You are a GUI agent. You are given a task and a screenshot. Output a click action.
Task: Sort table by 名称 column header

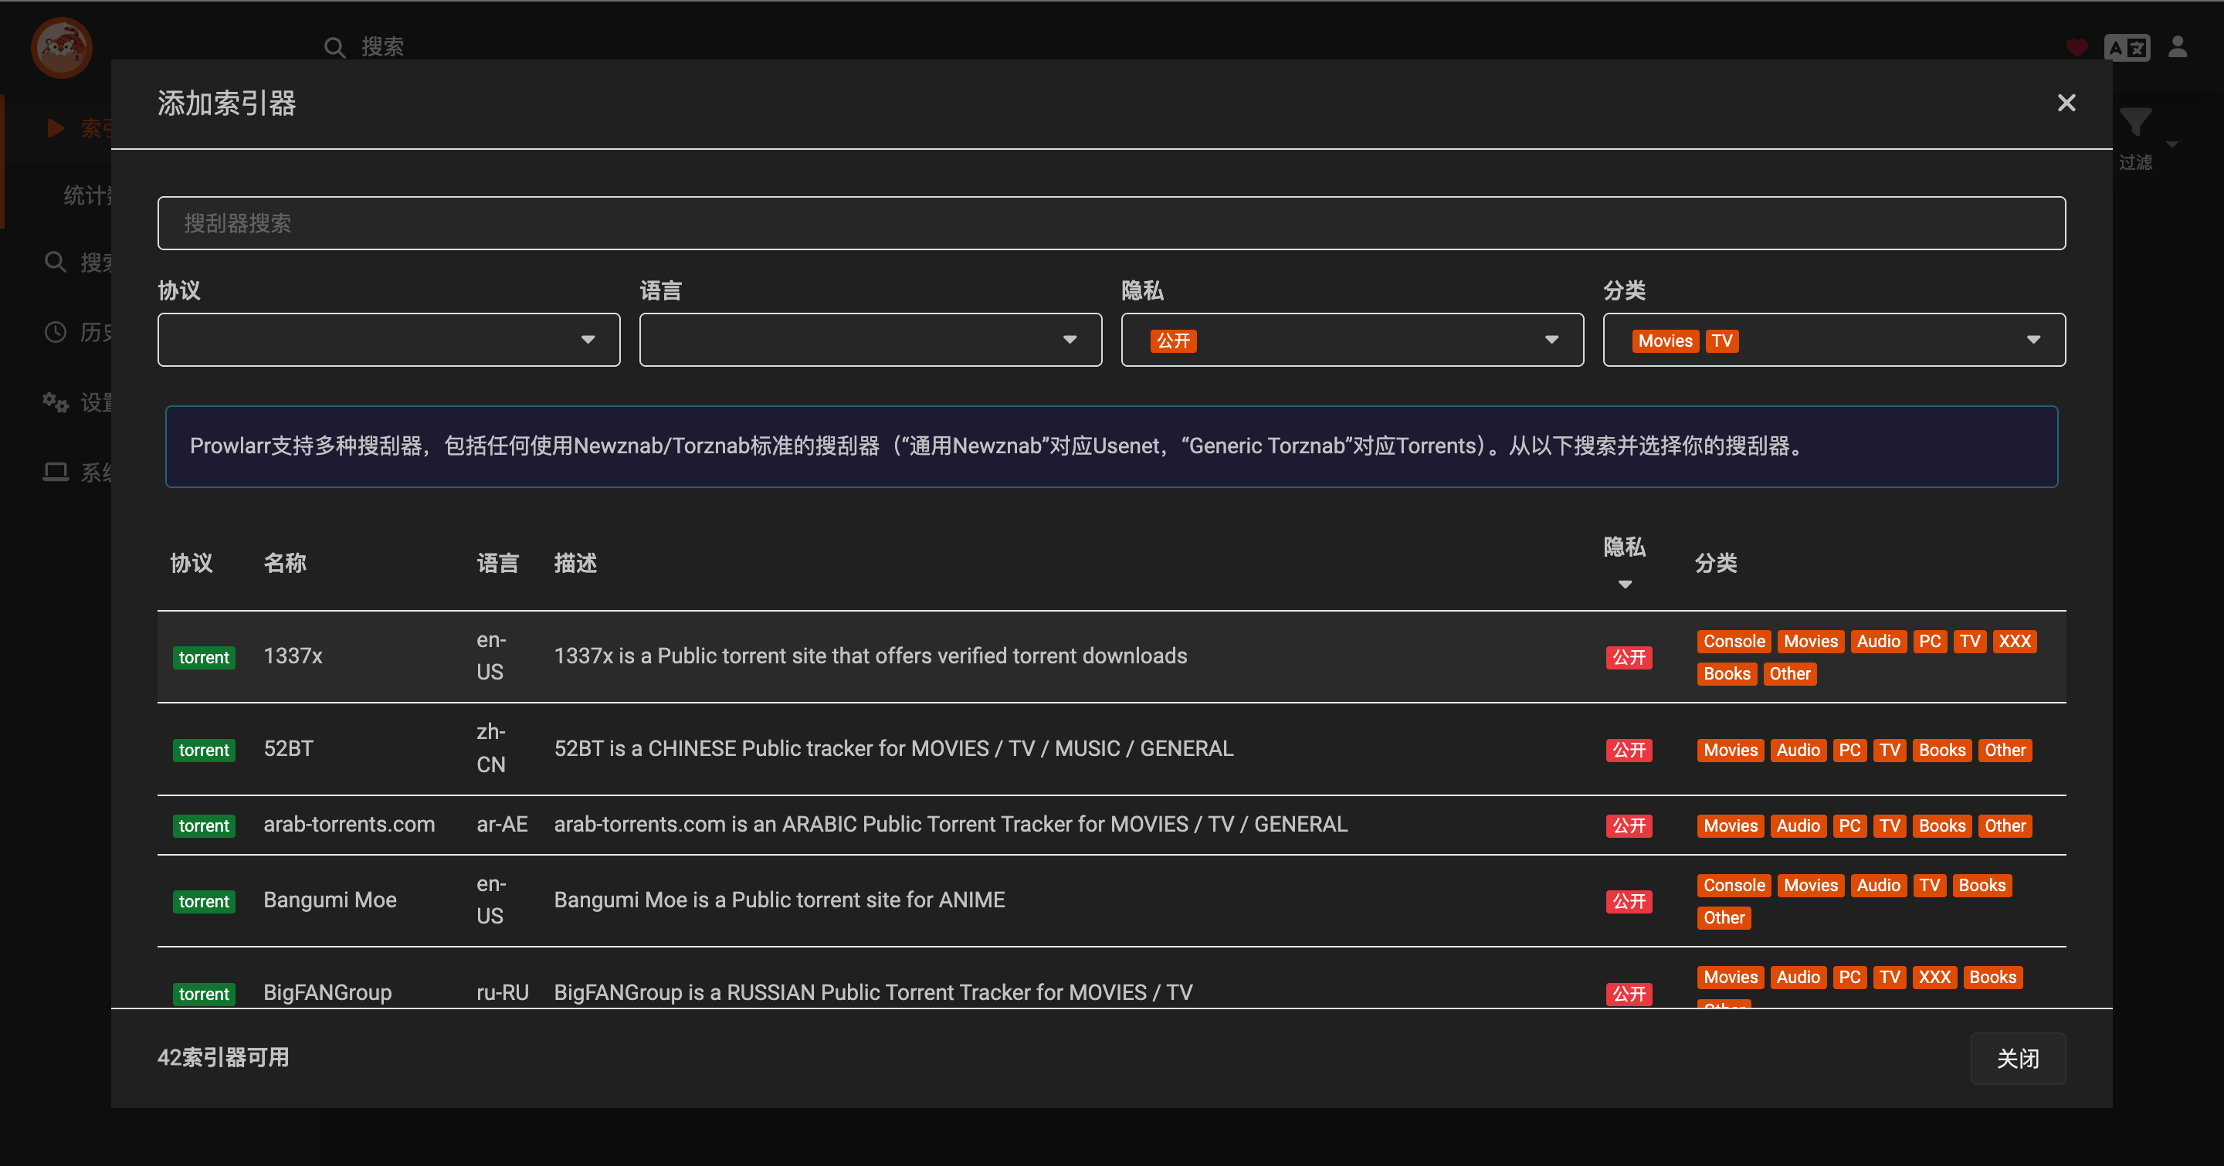pos(285,564)
